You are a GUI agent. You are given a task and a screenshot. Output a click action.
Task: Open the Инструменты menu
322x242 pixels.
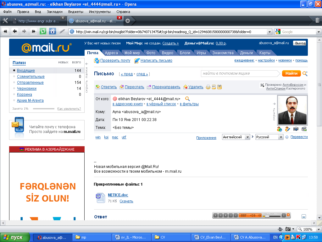tap(100, 12)
